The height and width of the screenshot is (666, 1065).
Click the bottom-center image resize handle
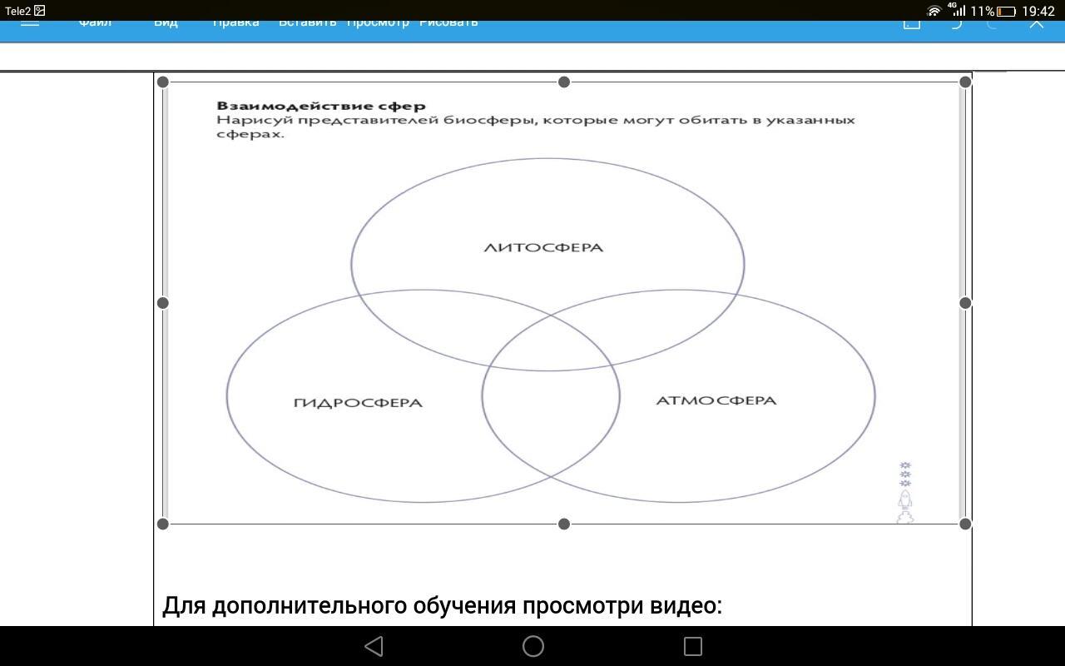[x=564, y=524]
